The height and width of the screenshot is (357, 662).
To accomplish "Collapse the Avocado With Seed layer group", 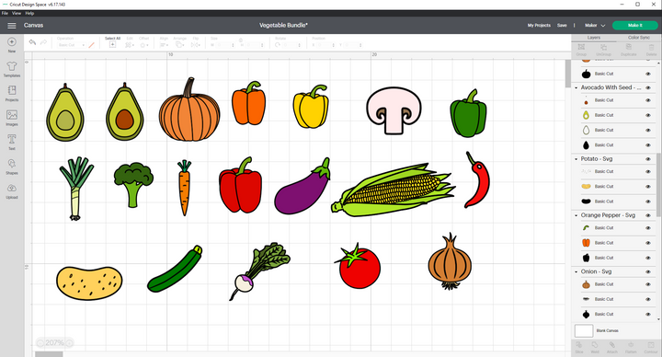I will 576,88.
